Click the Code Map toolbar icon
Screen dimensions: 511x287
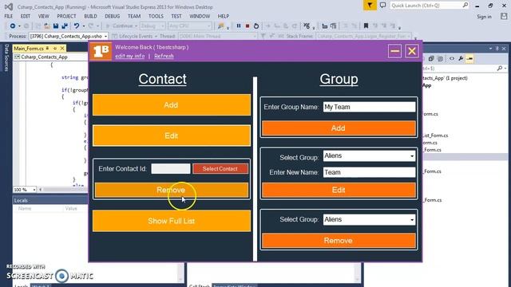(306, 26)
